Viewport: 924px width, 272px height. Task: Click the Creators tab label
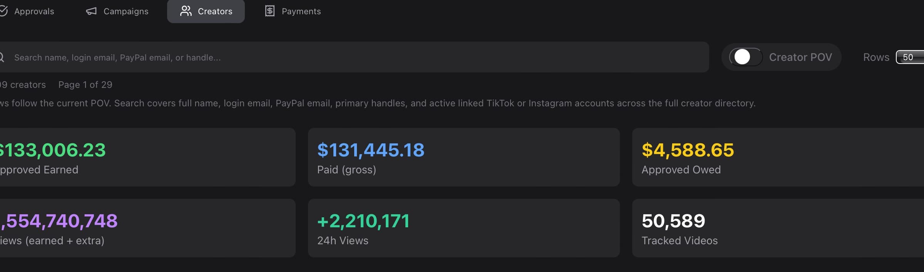point(215,12)
